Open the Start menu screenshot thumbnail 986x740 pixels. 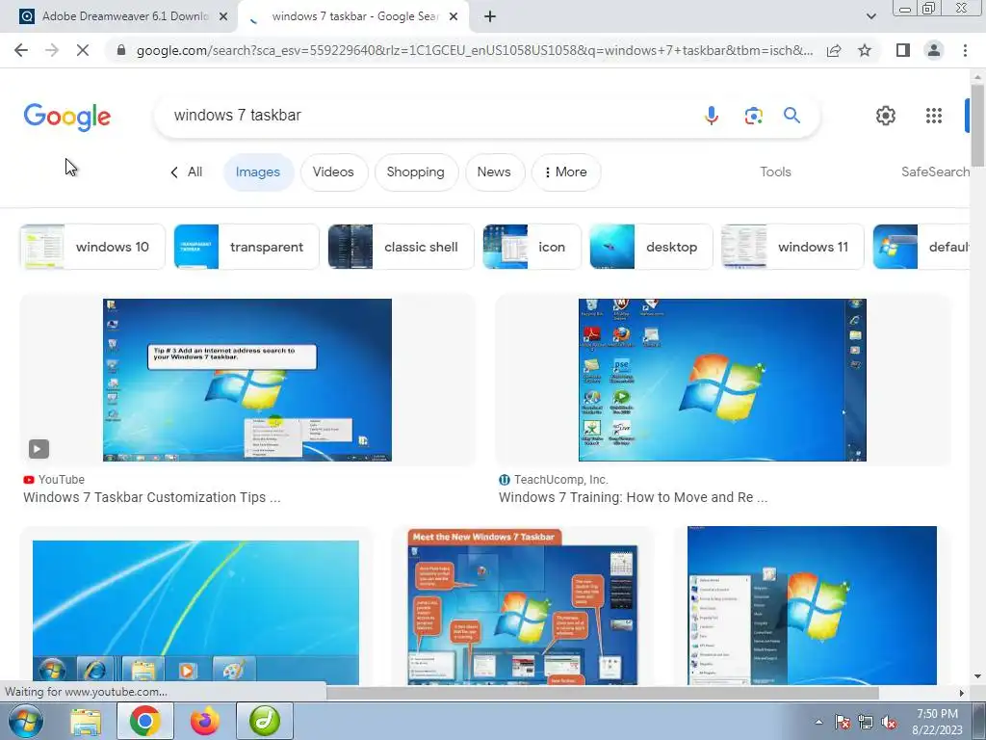pos(812,605)
